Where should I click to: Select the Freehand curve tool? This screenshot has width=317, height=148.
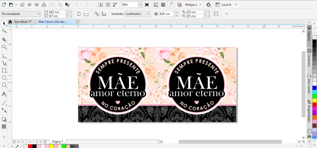point(4,56)
